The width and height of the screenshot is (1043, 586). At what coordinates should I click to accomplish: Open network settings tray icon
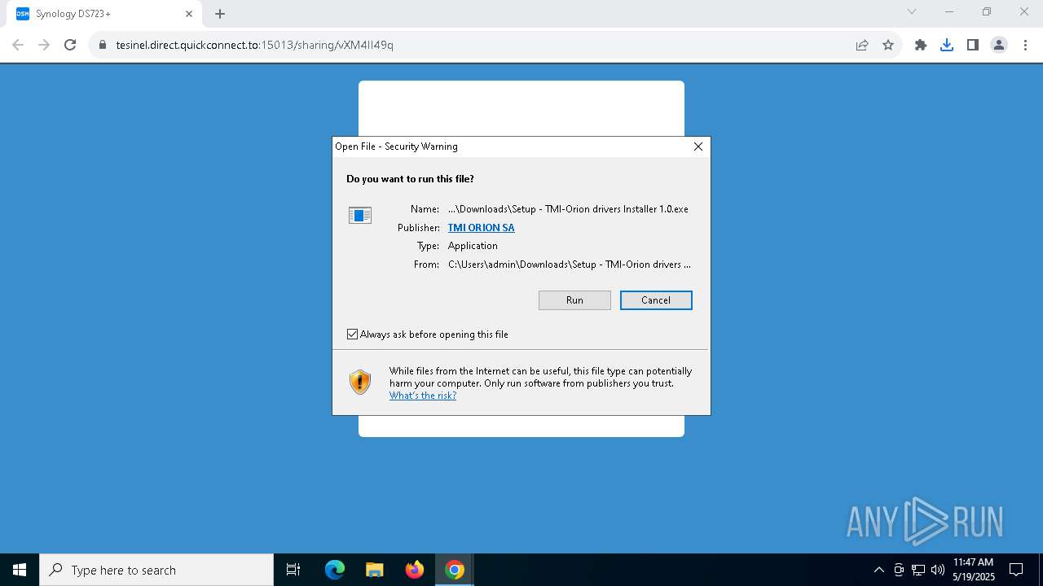(x=918, y=570)
